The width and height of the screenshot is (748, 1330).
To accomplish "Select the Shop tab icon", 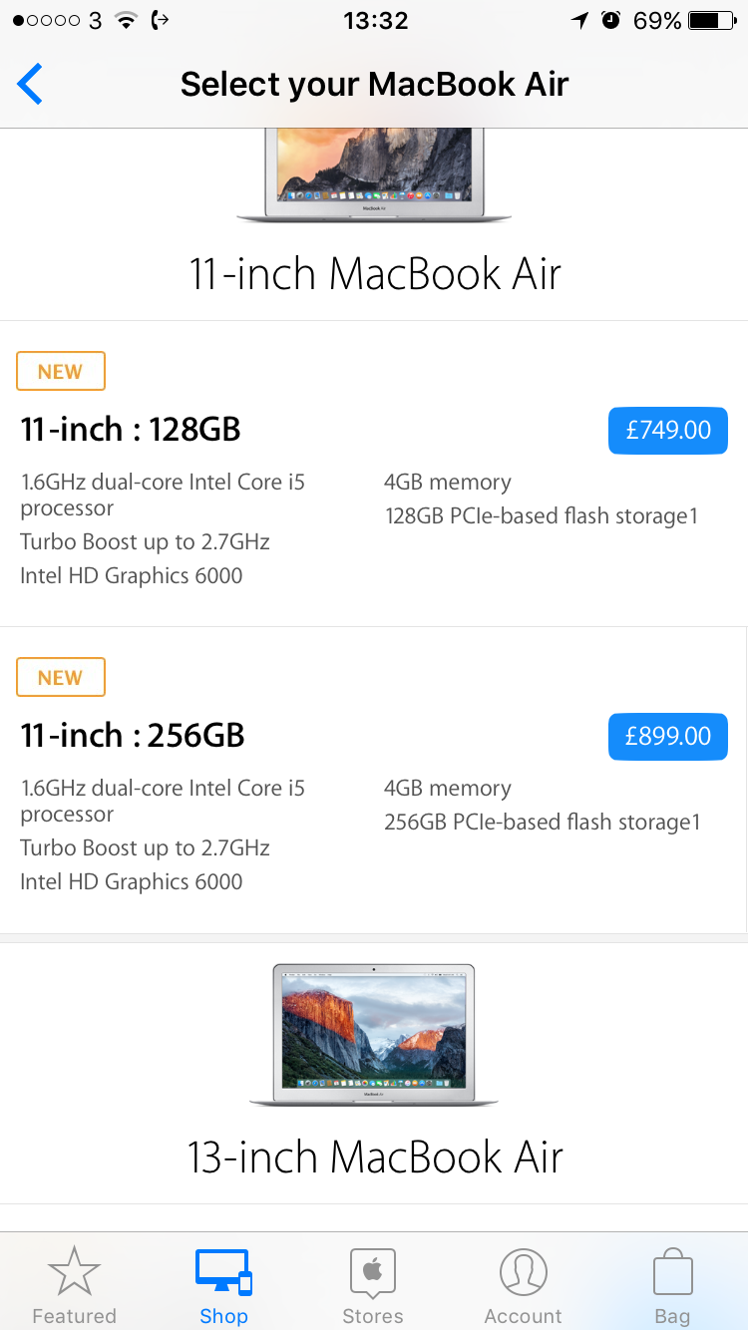I will click(x=223, y=1273).
